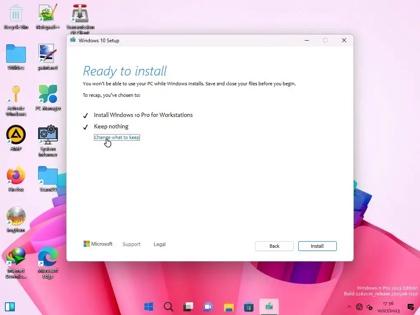Screen dimensions: 420x315
Task: Click the Install button
Action: [x=317, y=246]
